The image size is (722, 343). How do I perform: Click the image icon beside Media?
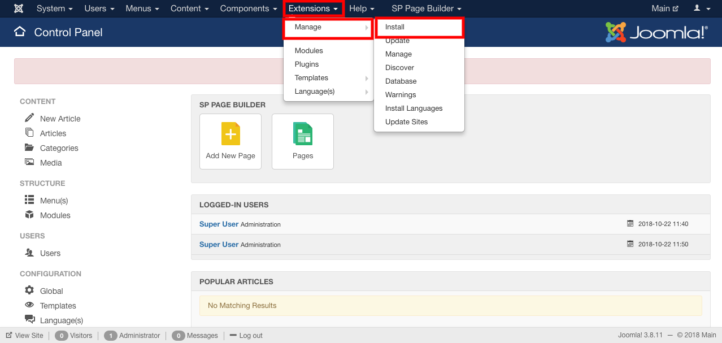(29, 162)
